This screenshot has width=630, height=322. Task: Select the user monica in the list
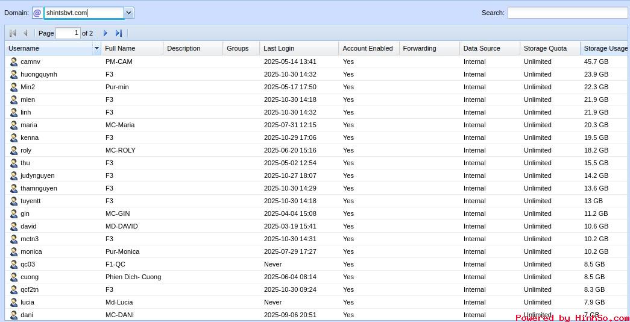point(31,251)
